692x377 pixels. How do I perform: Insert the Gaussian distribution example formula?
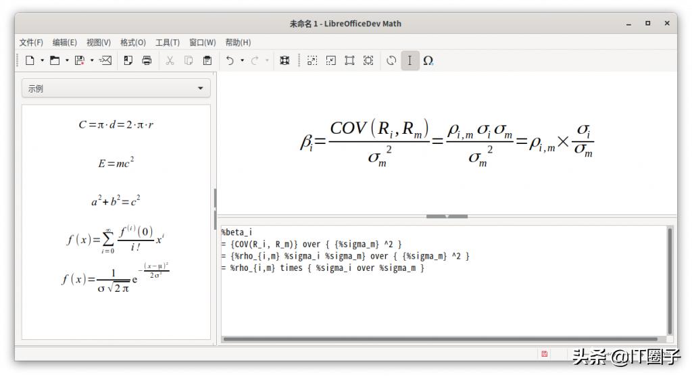[x=115, y=278]
